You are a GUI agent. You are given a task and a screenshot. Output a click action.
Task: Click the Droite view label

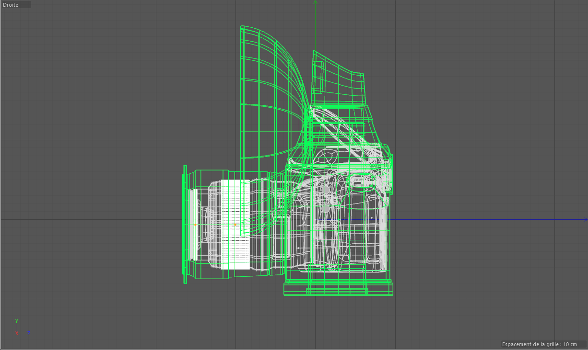point(11,5)
